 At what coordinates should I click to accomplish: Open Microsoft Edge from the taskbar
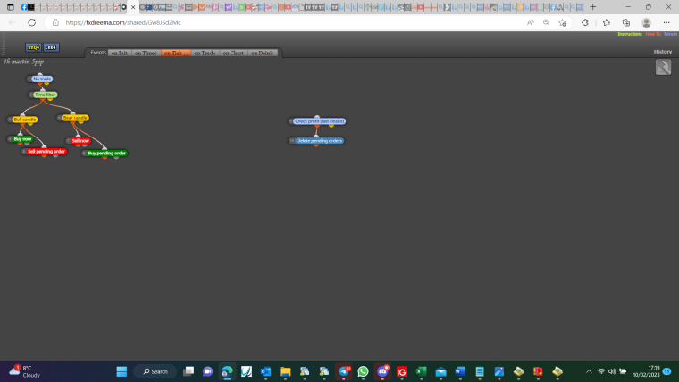227,371
